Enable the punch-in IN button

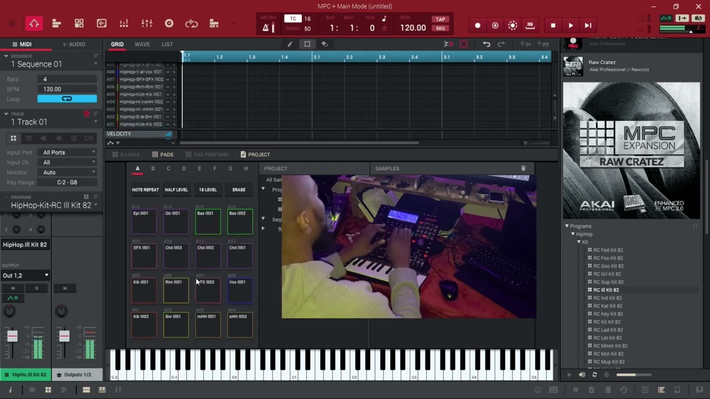click(530, 25)
